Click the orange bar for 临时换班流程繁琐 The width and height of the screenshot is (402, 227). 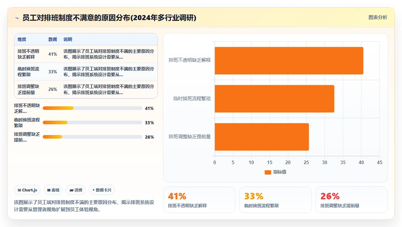pyautogui.click(x=275, y=99)
